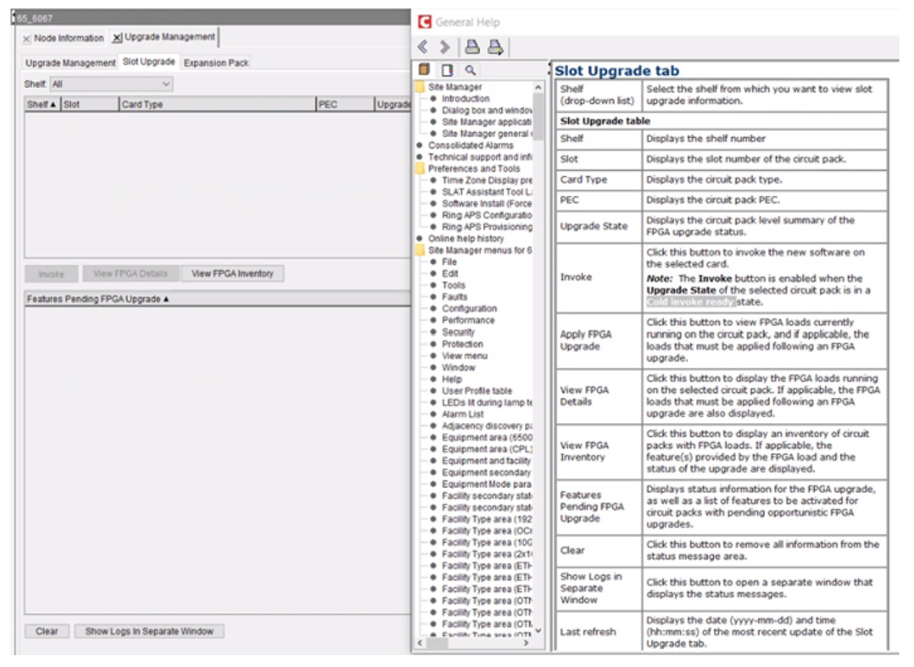Click the View FPGA Inventory button

click(x=232, y=273)
